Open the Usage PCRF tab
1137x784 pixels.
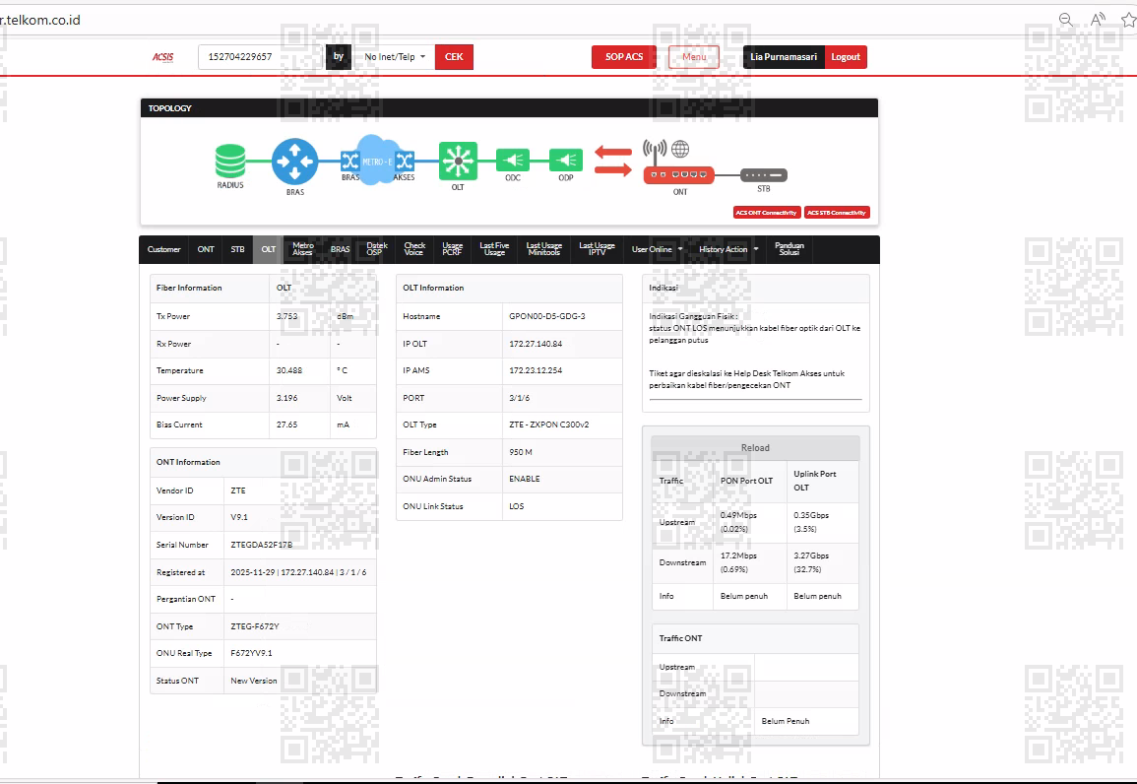[452, 249]
